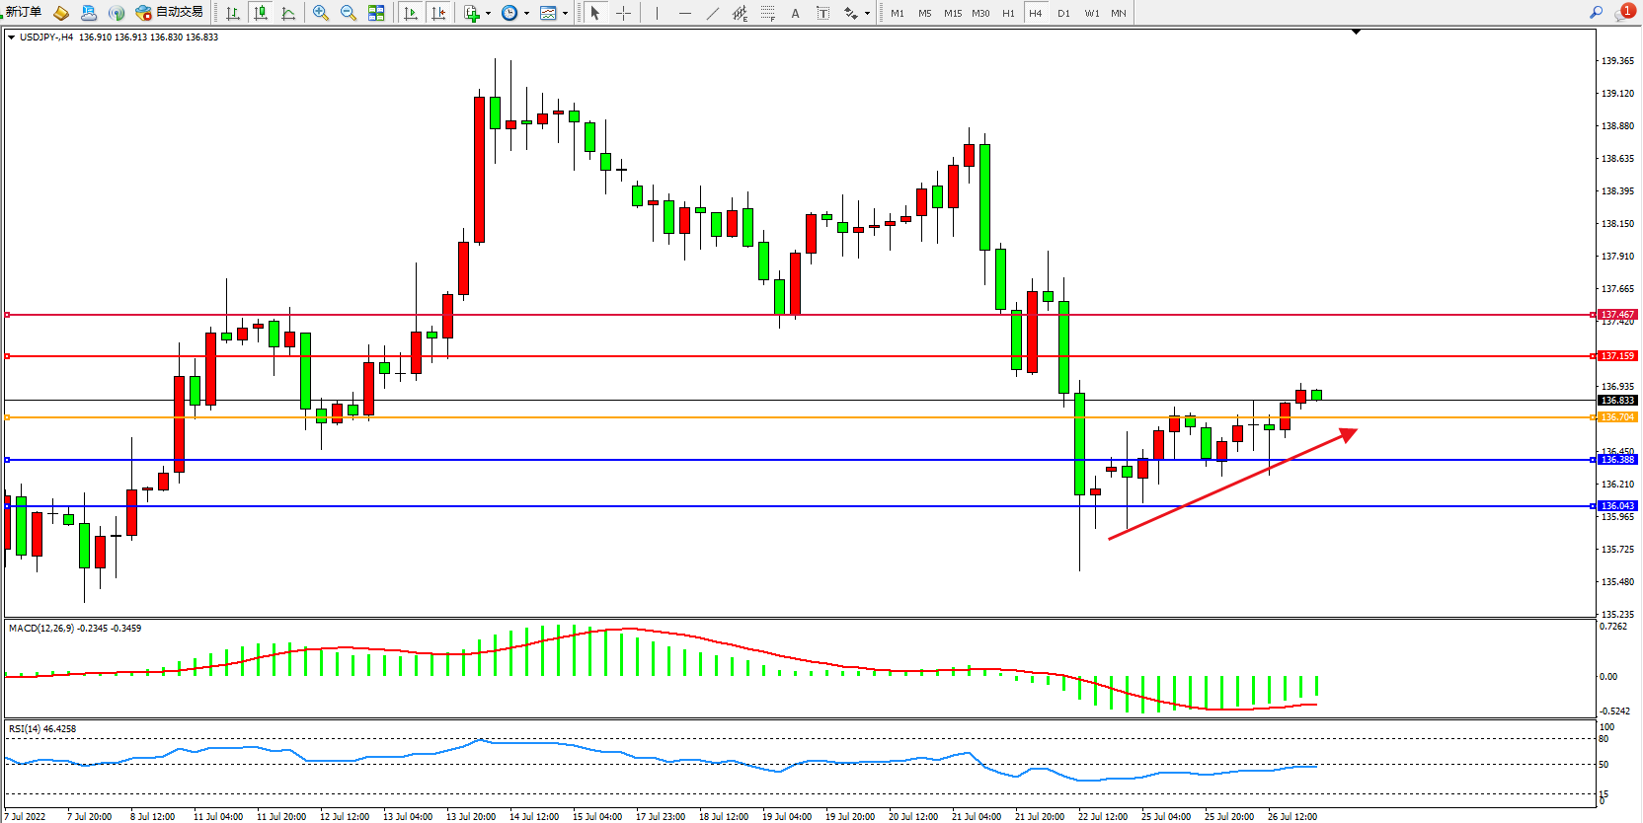Click the zoom in magnifier icon
This screenshot has width=1643, height=823.
pos(321,13)
